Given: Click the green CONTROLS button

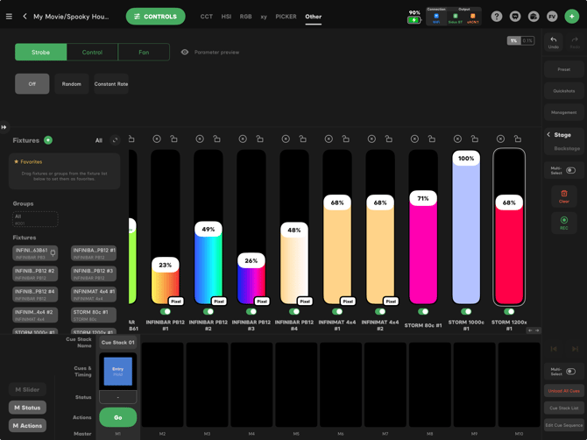Looking at the screenshot, I should tap(155, 17).
